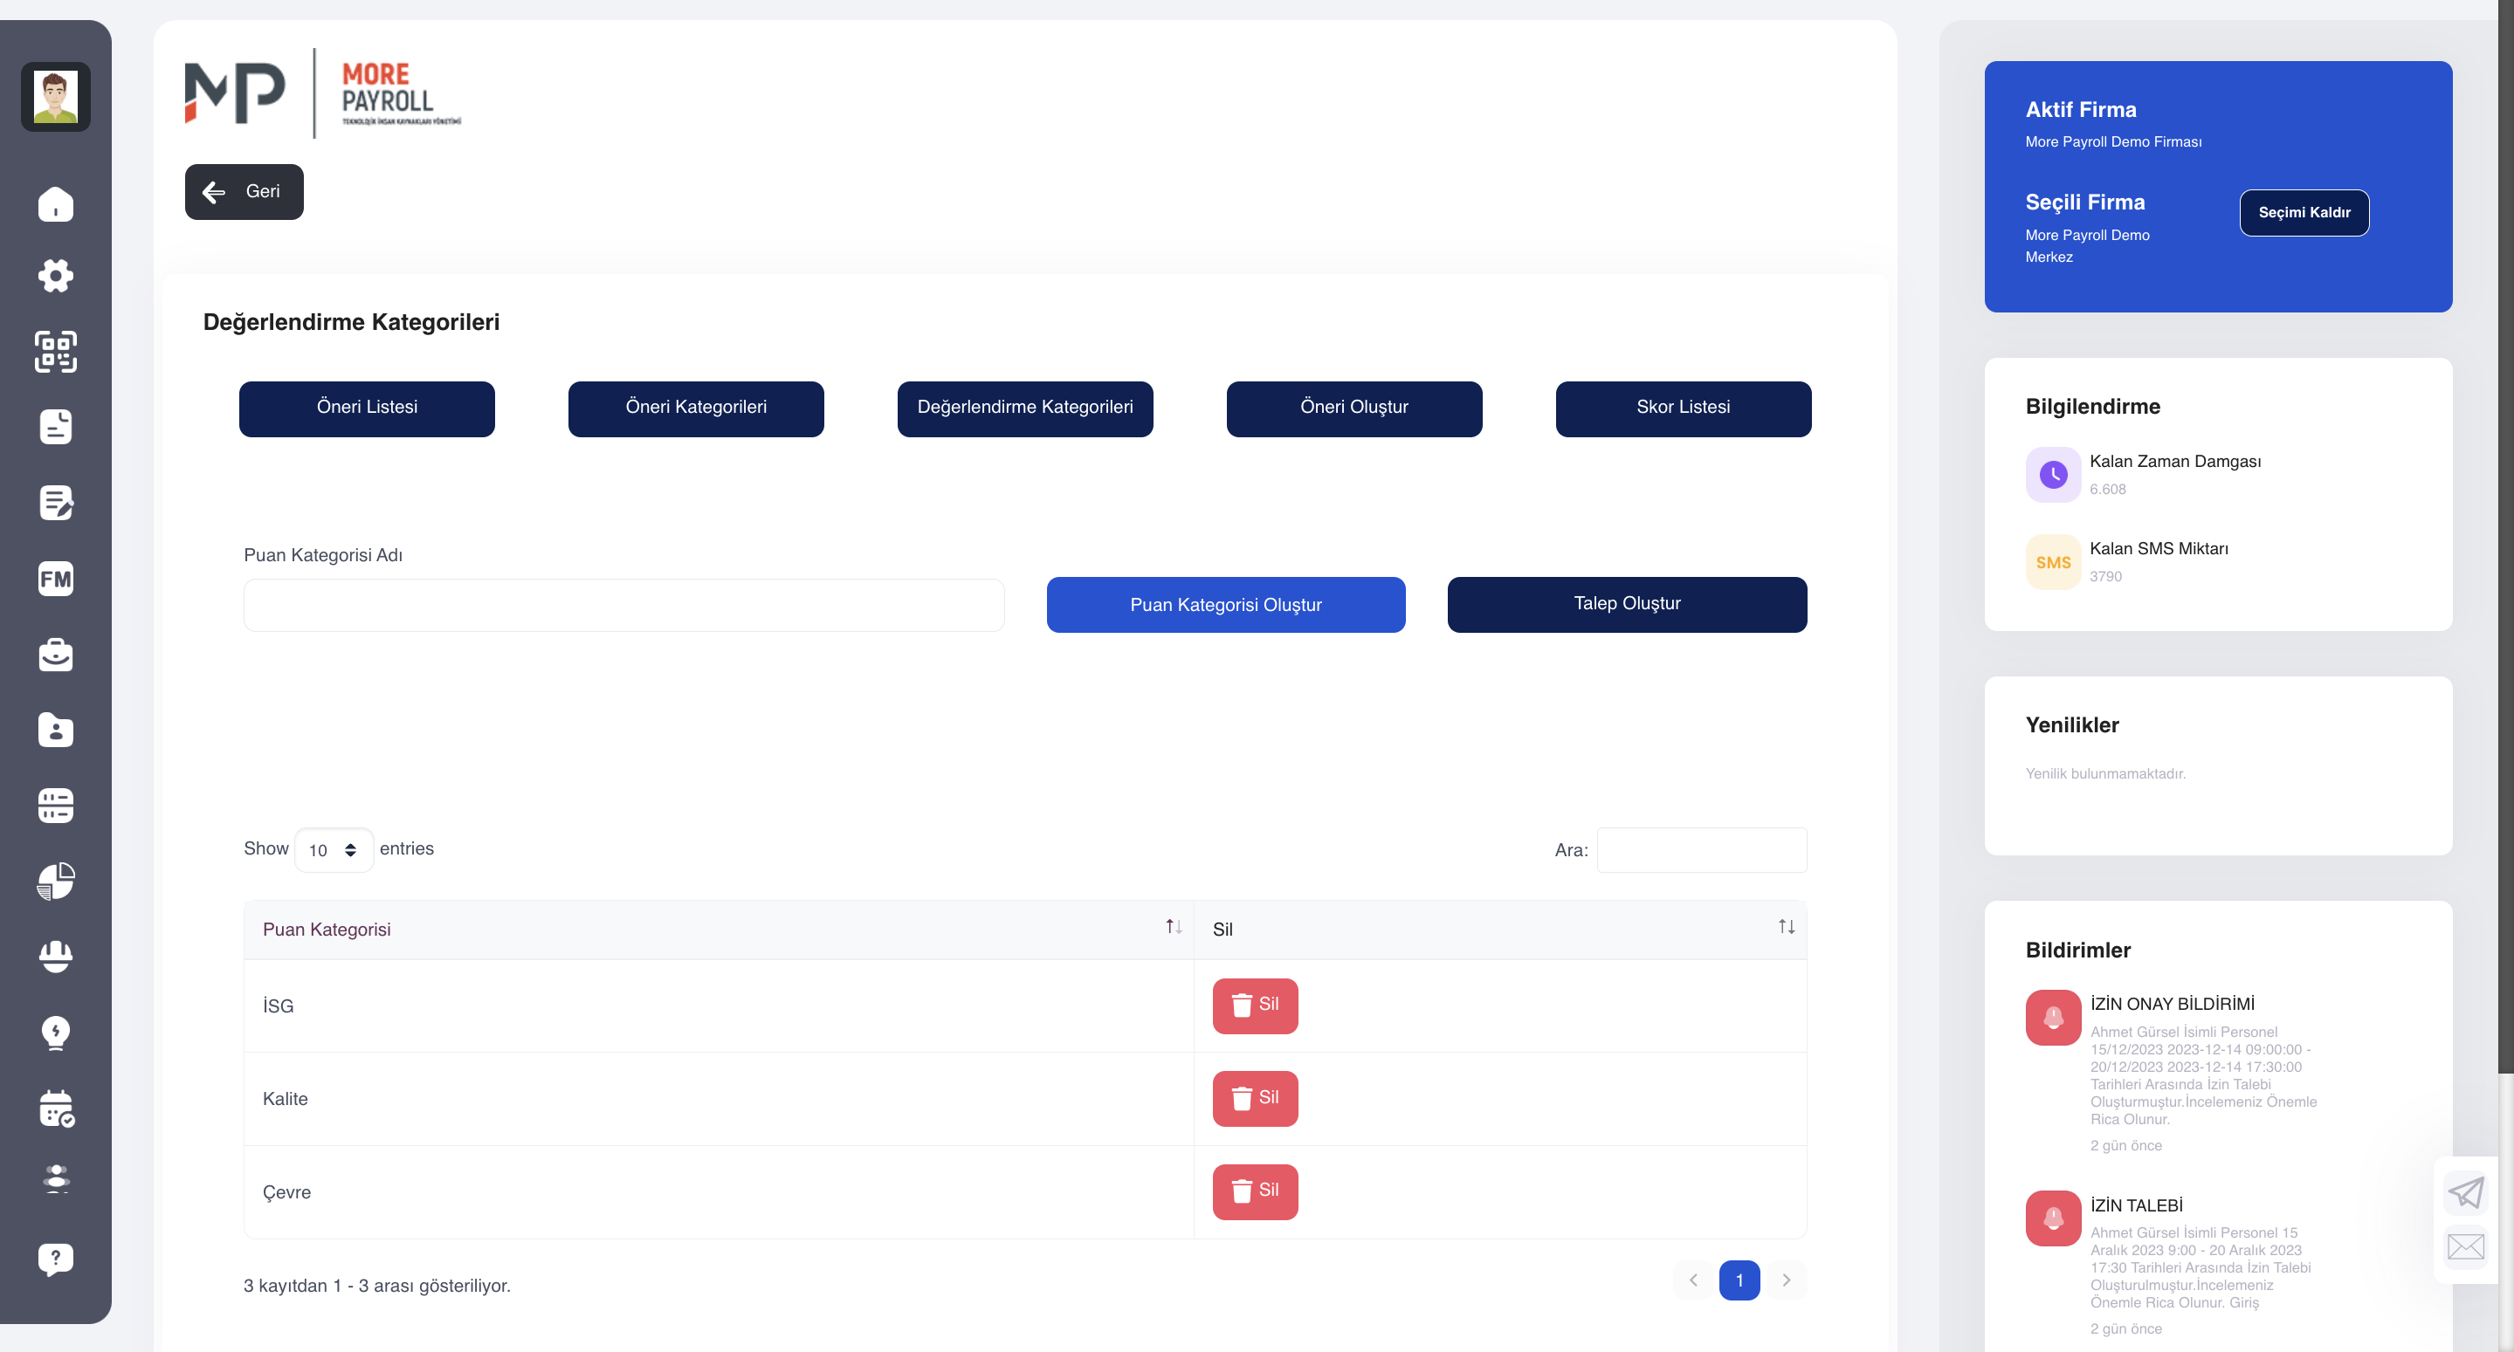The image size is (2514, 1352).
Task: Open the briefcase icon in sidebar
Action: (x=56, y=655)
